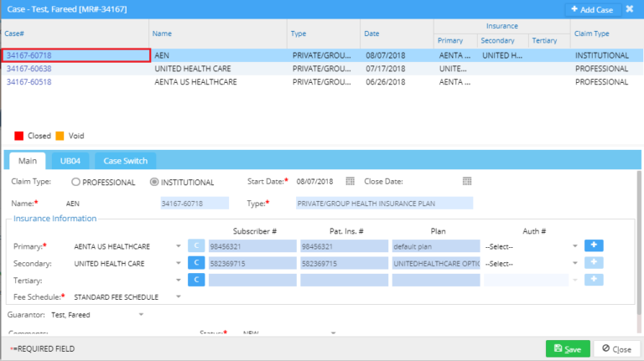
Task: Open case link 34167-60638
Action: (x=29, y=69)
